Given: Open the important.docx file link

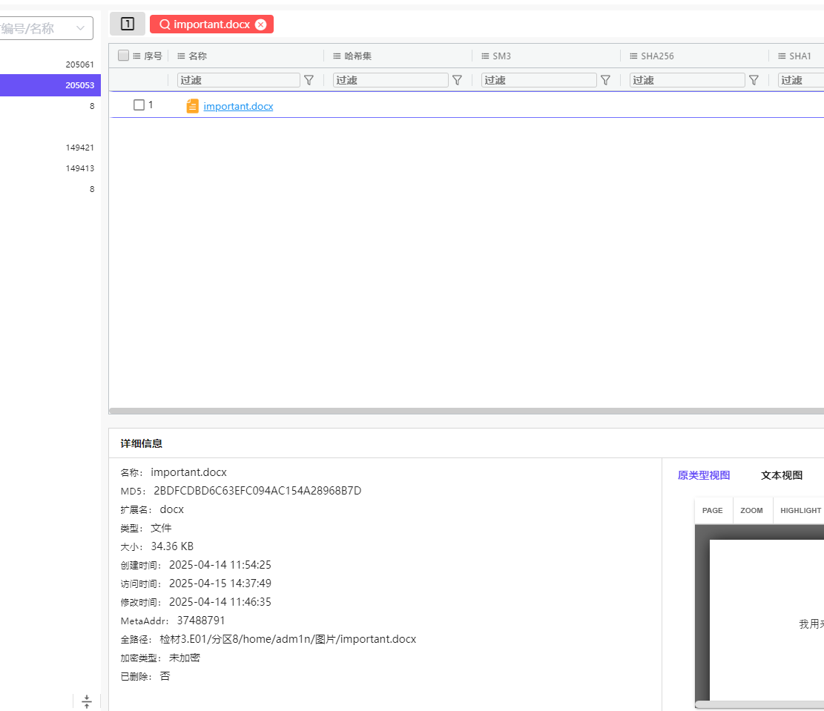Looking at the screenshot, I should click(238, 106).
